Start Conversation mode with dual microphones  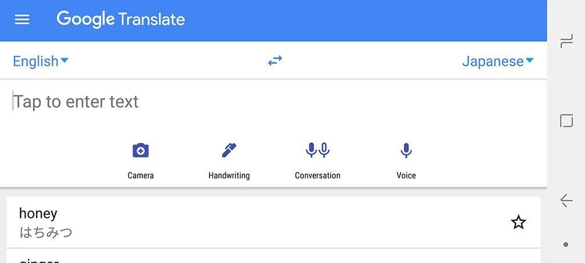point(318,150)
